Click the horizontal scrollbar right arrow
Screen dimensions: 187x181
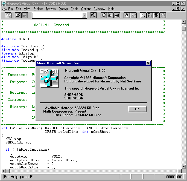179,171
